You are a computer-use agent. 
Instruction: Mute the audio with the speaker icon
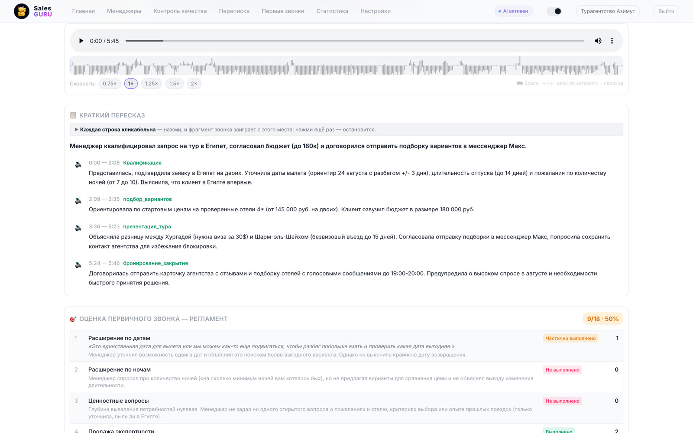point(598,41)
